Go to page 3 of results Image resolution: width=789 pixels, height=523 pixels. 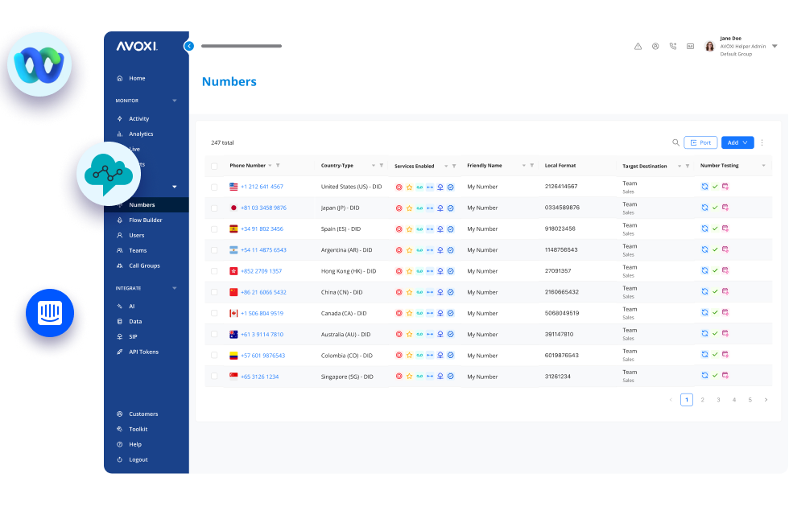pos(718,399)
